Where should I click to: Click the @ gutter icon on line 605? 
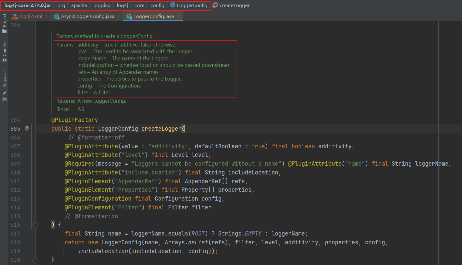(27, 129)
